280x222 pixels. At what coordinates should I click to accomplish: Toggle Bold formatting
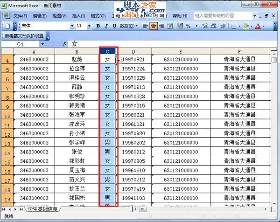pyautogui.click(x=98, y=26)
